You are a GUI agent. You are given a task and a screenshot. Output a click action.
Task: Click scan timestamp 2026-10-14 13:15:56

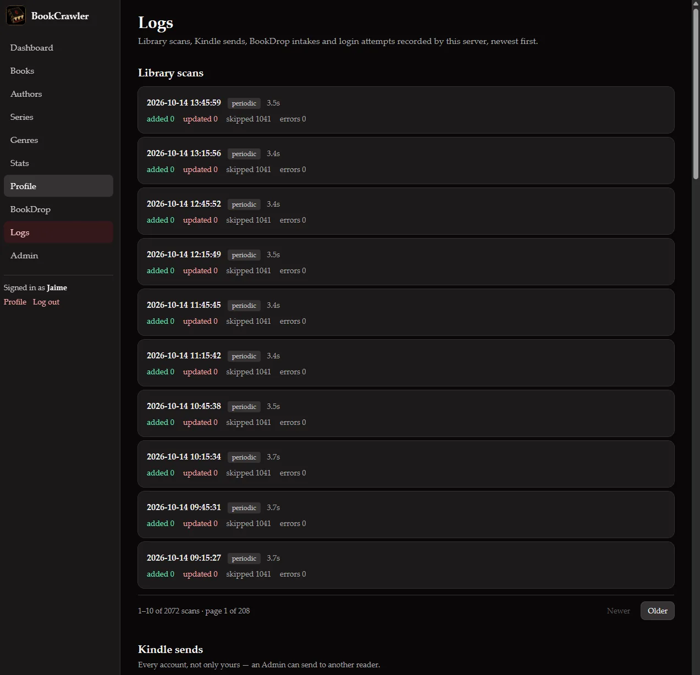pos(184,153)
